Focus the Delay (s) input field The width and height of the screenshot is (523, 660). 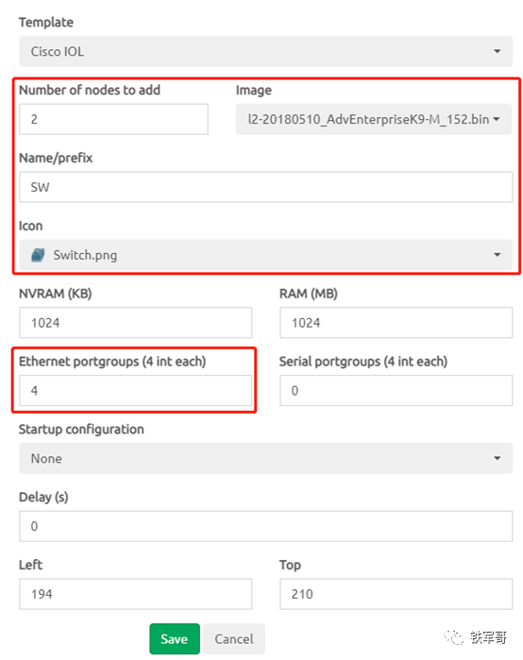pos(265,526)
